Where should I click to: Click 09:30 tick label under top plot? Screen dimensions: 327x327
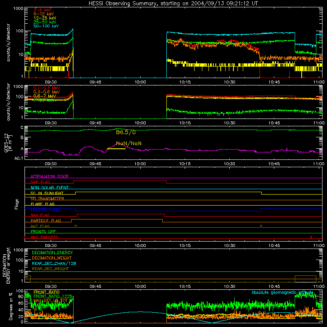pos(51,82)
